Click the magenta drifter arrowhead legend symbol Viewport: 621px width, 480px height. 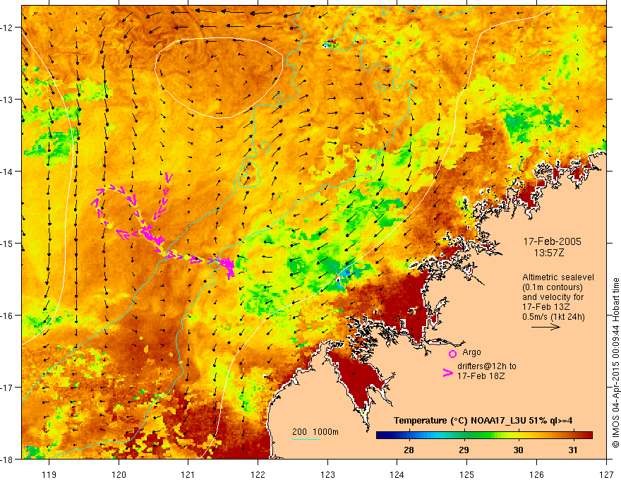448,372
